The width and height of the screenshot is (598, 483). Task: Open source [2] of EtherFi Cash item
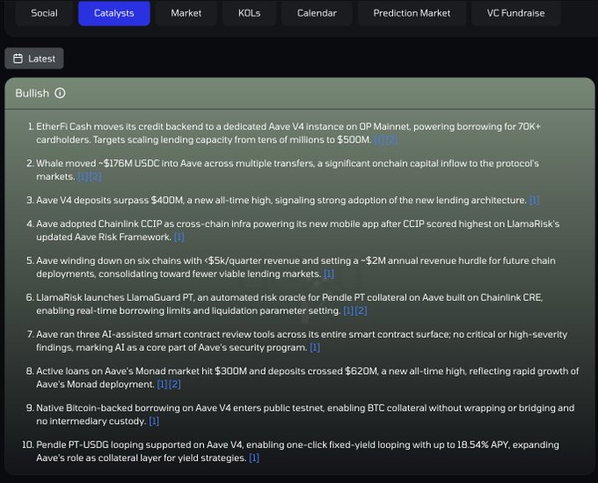391,140
